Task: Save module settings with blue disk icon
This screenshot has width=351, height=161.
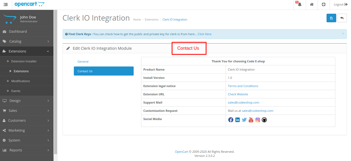Action: click(331, 18)
